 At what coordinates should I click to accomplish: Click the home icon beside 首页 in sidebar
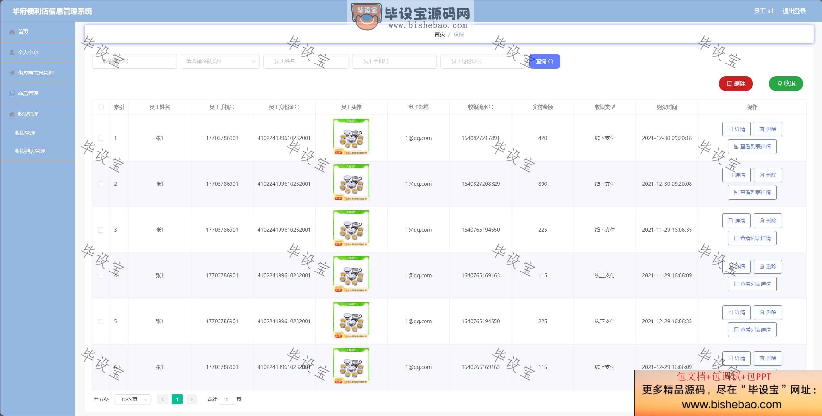(12, 32)
